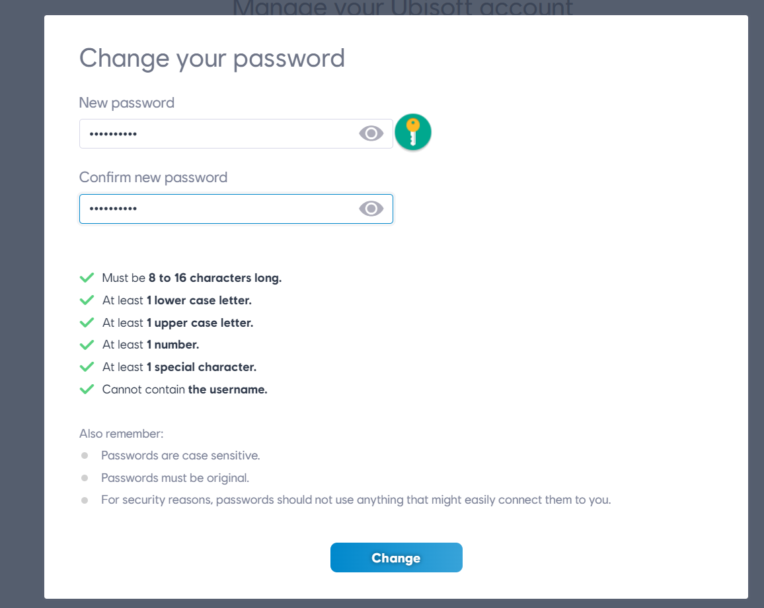Click the checkmark beside '1 special character'
The width and height of the screenshot is (764, 608).
[87, 366]
